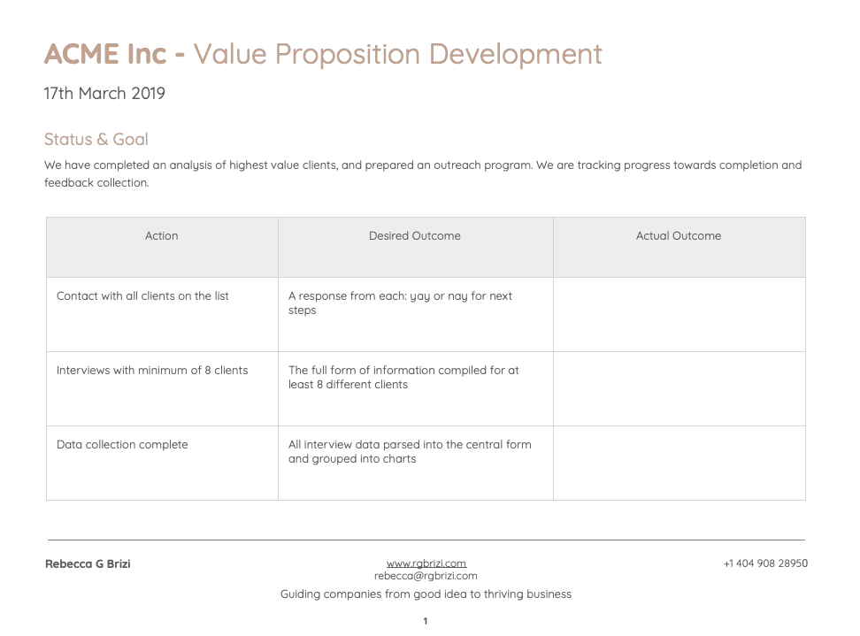Screen dimensions: 860x636
Task: Click the Action column header
Action: (x=162, y=248)
